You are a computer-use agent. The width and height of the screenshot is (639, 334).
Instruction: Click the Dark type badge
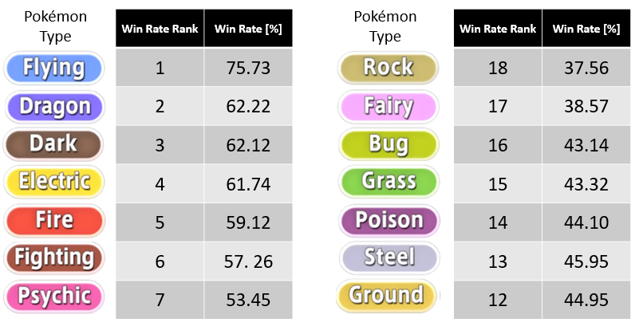click(53, 143)
